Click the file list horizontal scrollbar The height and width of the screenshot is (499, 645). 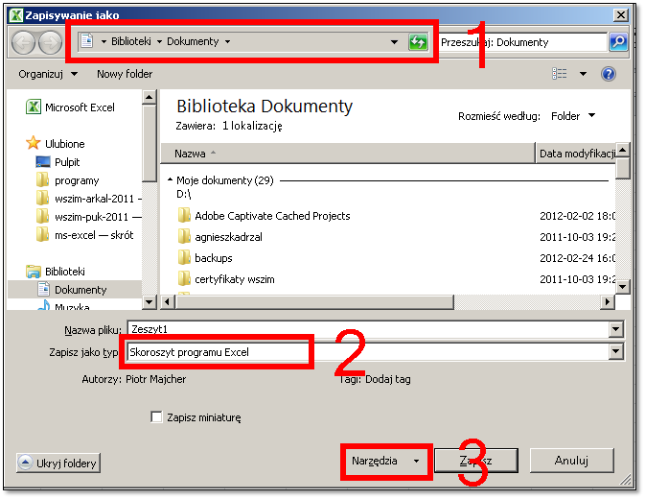click(383, 302)
